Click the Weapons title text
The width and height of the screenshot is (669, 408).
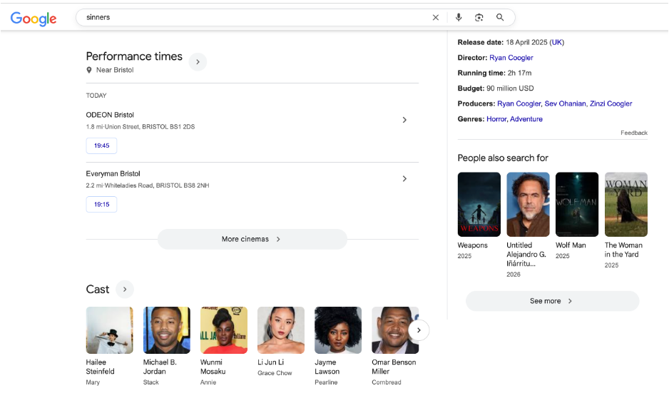[x=472, y=245]
